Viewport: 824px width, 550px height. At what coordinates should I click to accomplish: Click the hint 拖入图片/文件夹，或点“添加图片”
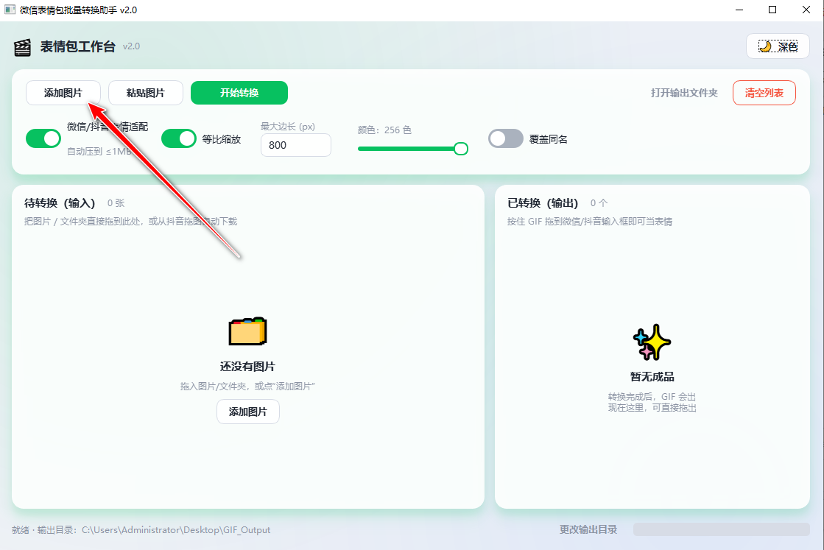pyautogui.click(x=247, y=387)
